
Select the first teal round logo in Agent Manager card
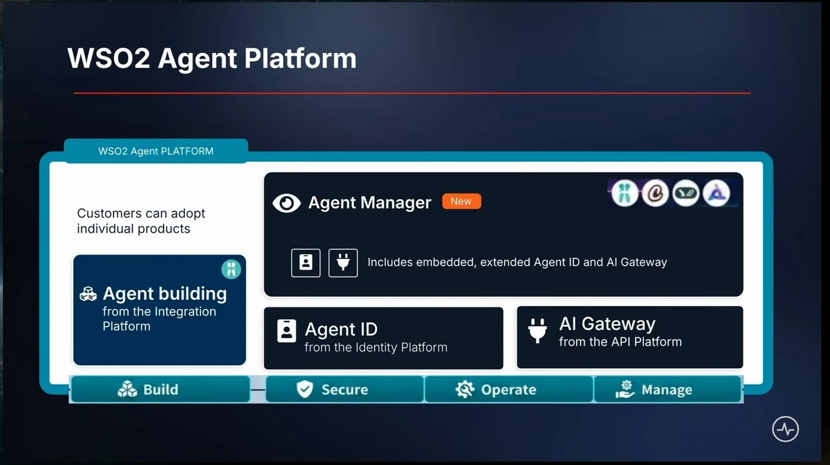(x=624, y=192)
